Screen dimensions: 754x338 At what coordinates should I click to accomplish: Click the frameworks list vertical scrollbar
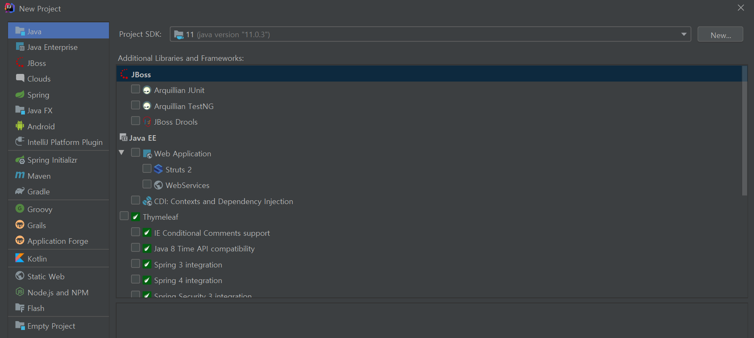(745, 131)
